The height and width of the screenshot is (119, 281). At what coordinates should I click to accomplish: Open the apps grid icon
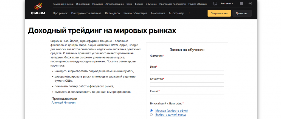(x=241, y=4)
